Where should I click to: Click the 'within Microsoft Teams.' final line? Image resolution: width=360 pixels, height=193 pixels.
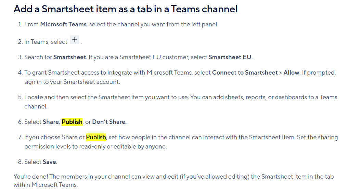click(46, 185)
